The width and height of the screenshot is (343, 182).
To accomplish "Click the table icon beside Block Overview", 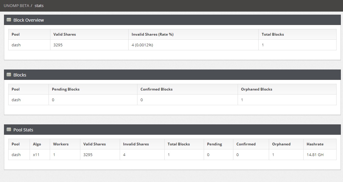I will (x=9, y=20).
